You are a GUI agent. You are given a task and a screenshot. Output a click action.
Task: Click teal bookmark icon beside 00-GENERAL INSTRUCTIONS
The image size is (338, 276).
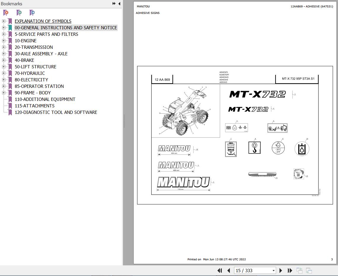(x=10, y=28)
